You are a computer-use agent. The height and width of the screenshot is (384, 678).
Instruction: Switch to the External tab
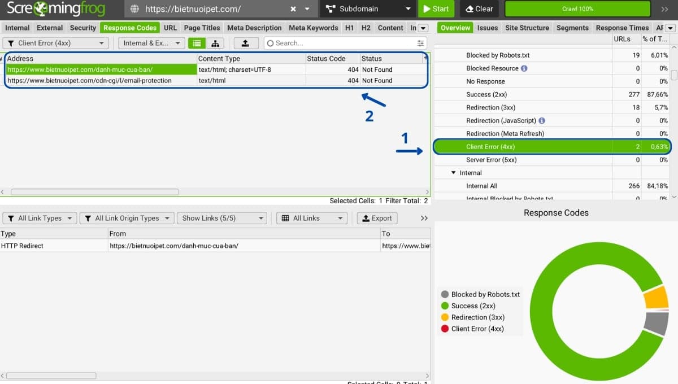click(50, 28)
